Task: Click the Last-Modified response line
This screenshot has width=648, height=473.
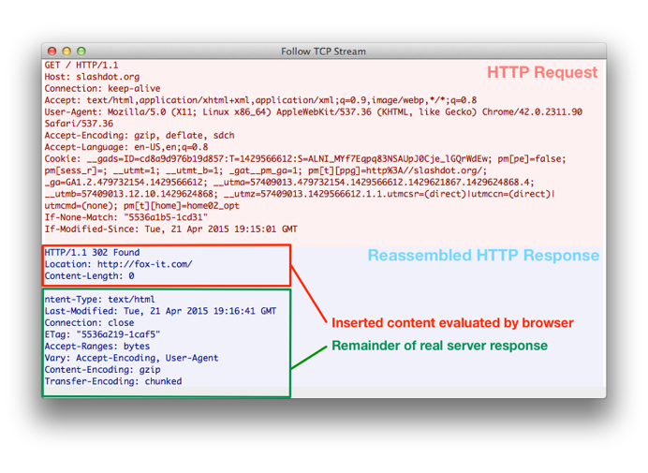Action: coord(160,311)
